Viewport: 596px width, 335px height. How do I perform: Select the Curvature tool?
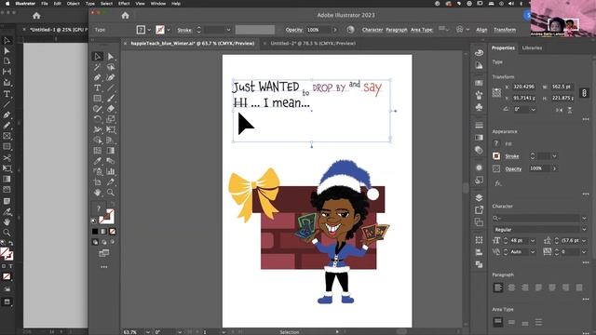111,77
